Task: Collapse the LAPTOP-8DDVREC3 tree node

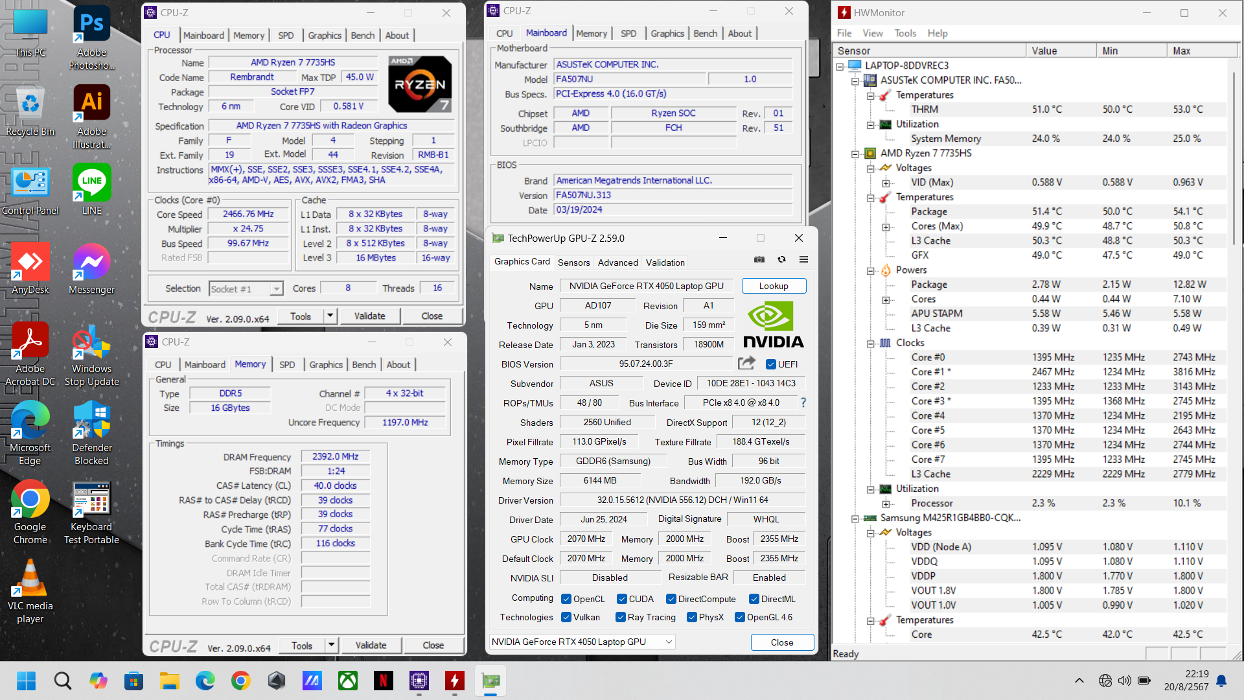Action: pos(840,65)
